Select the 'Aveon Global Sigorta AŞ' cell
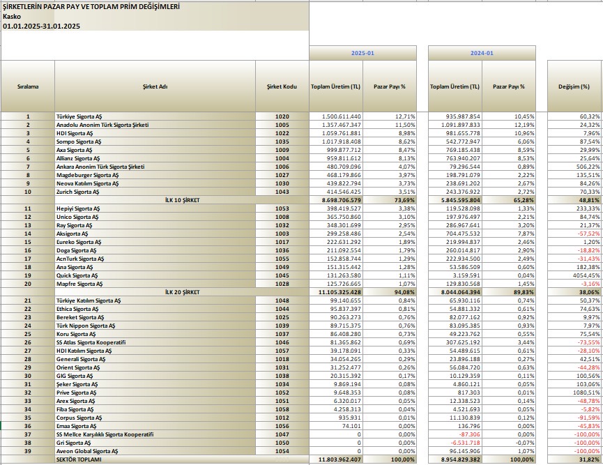 point(155,451)
